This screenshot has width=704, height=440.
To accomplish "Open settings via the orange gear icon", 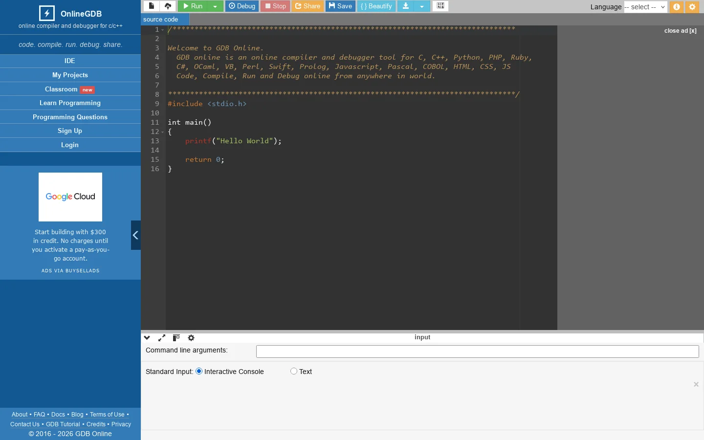I will pos(692,7).
